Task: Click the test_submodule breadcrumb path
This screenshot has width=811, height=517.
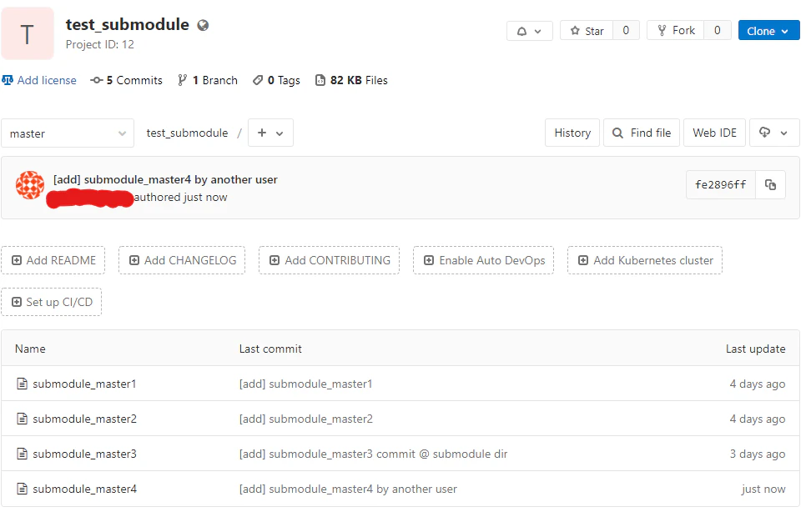Action: 187,133
